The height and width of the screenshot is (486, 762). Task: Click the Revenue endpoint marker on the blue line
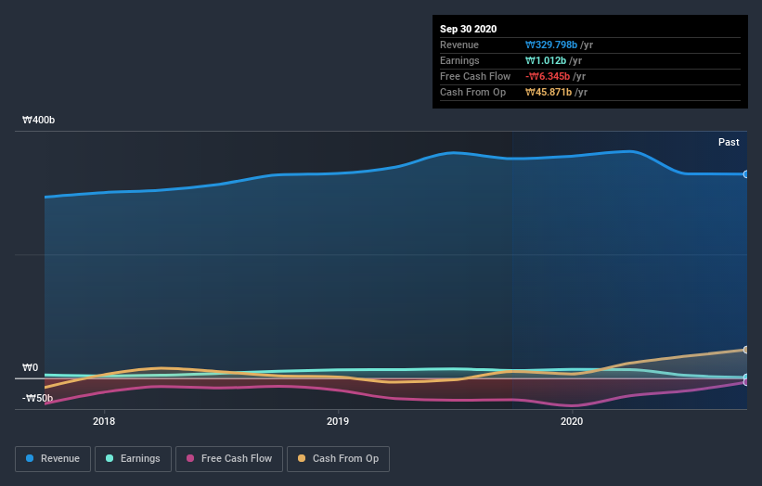tap(745, 174)
